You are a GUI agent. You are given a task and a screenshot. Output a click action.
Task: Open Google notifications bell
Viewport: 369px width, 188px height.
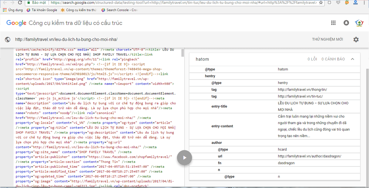(x=347, y=23)
